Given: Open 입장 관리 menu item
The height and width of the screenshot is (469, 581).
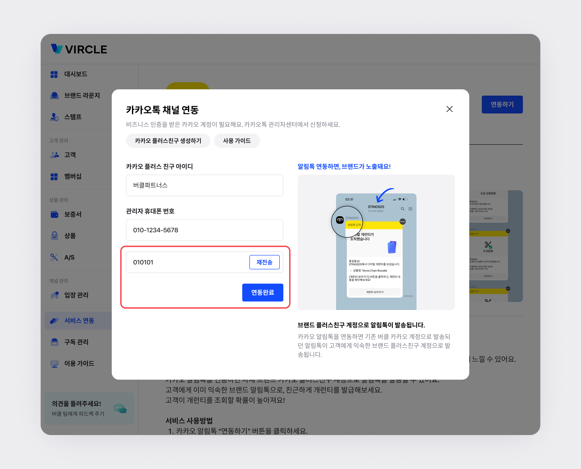Looking at the screenshot, I should (76, 295).
